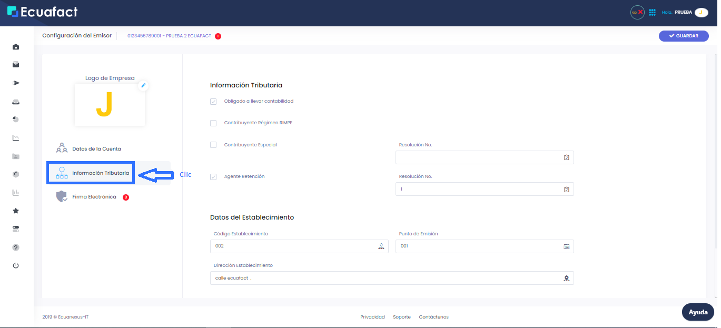Open the apps grid menu in top bar
The width and height of the screenshot is (721, 328).
tap(652, 12)
